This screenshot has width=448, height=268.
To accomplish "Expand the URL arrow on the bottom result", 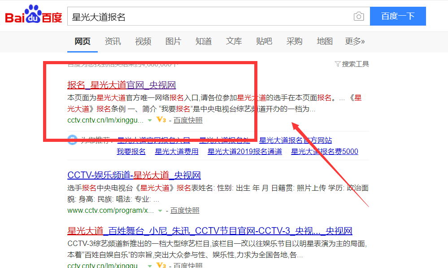I will click(149, 265).
